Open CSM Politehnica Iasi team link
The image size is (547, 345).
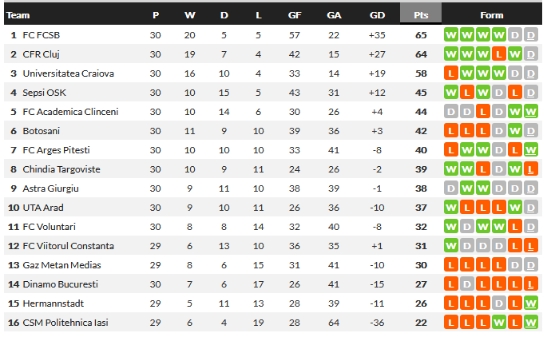65,323
